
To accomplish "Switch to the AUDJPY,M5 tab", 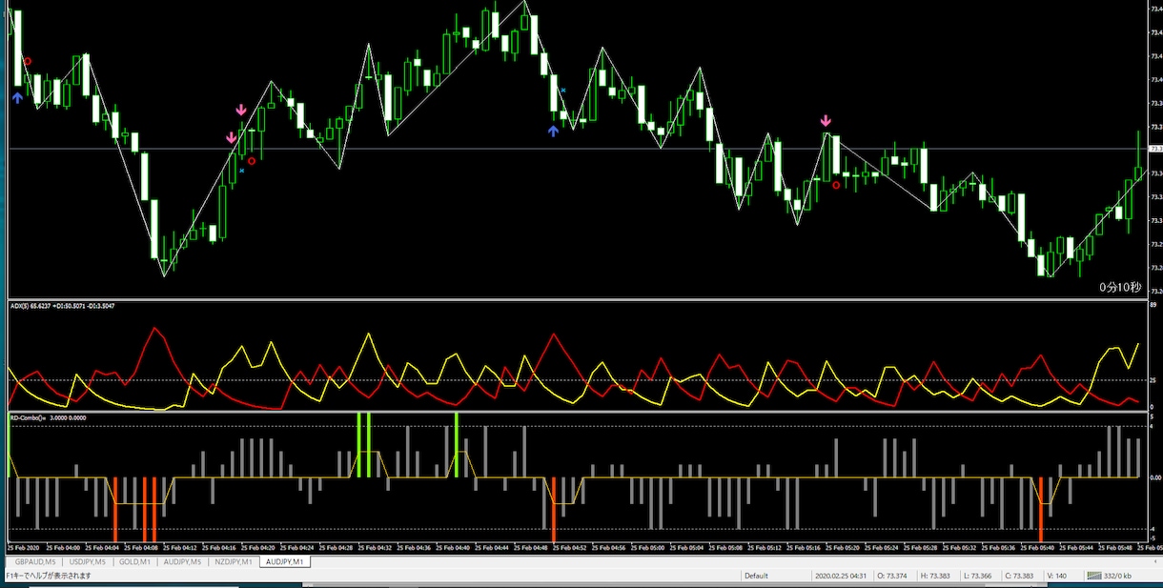I will click(x=182, y=562).
